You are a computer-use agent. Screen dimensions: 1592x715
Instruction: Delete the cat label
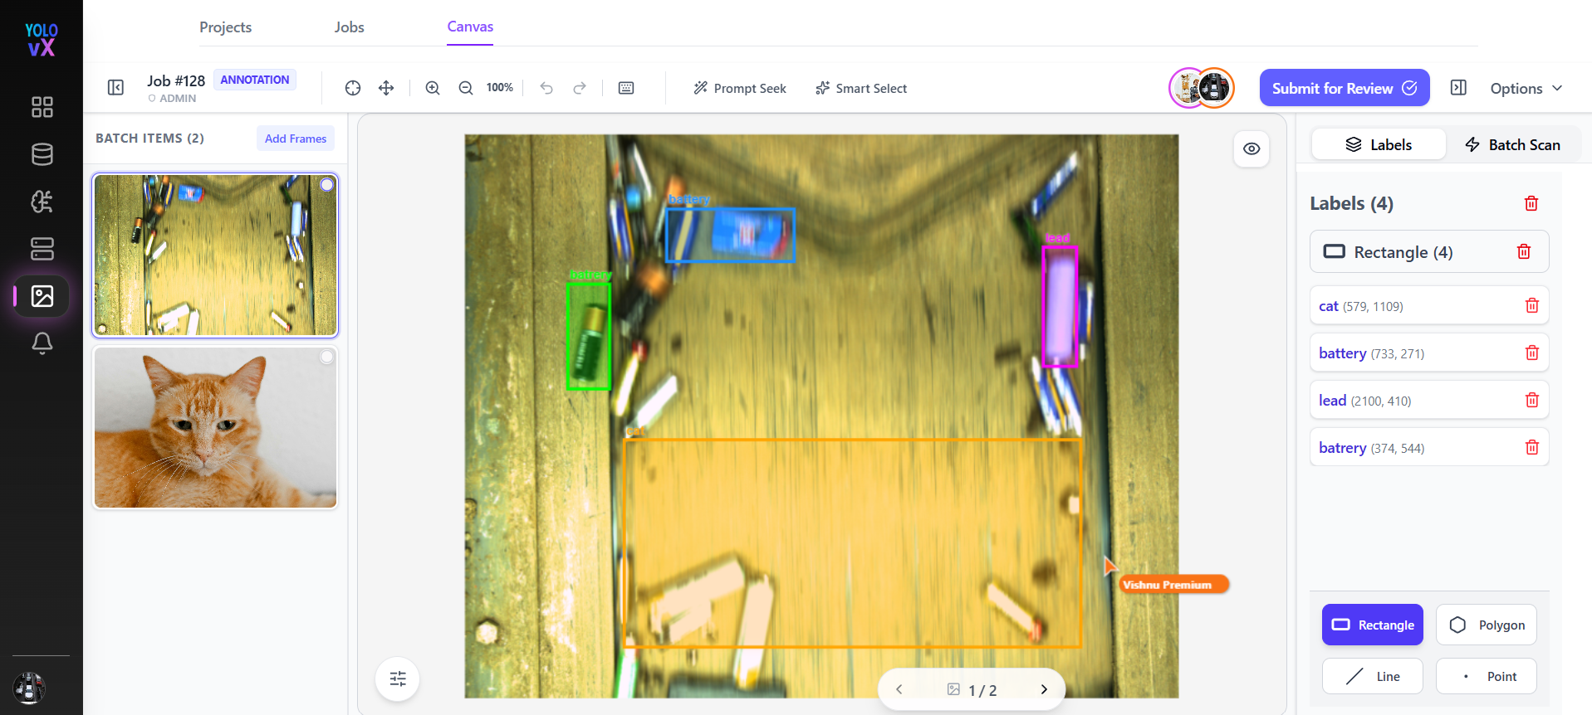pos(1532,305)
